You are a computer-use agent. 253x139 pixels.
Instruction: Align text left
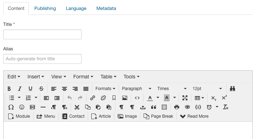tap(54, 89)
